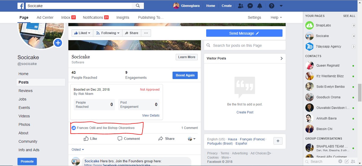Open the Quick Help question mark icon

click(x=272, y=6)
